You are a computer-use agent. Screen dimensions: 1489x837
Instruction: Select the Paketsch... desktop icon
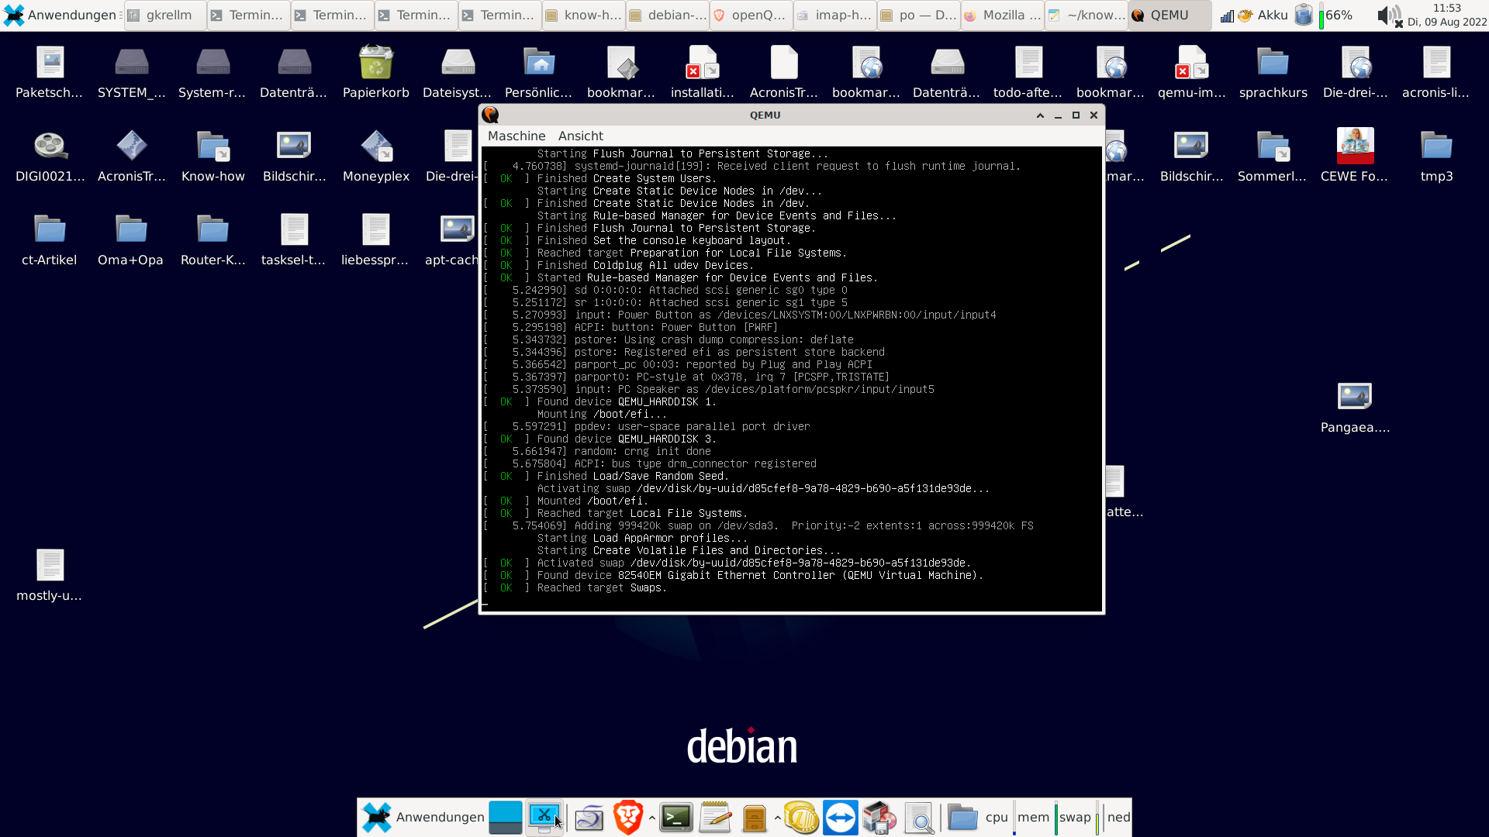(x=50, y=73)
